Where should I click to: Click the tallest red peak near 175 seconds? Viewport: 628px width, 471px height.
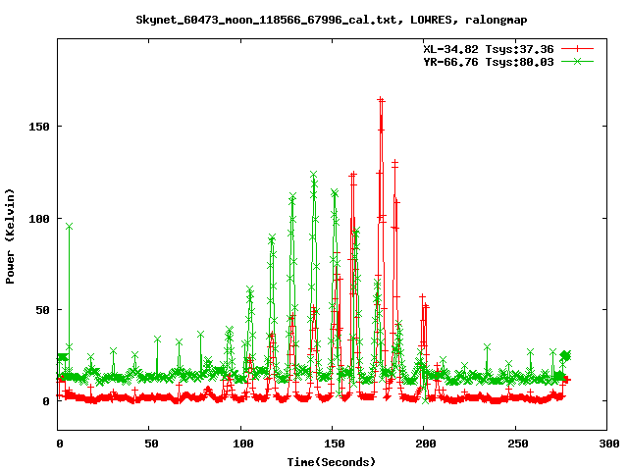(x=381, y=100)
